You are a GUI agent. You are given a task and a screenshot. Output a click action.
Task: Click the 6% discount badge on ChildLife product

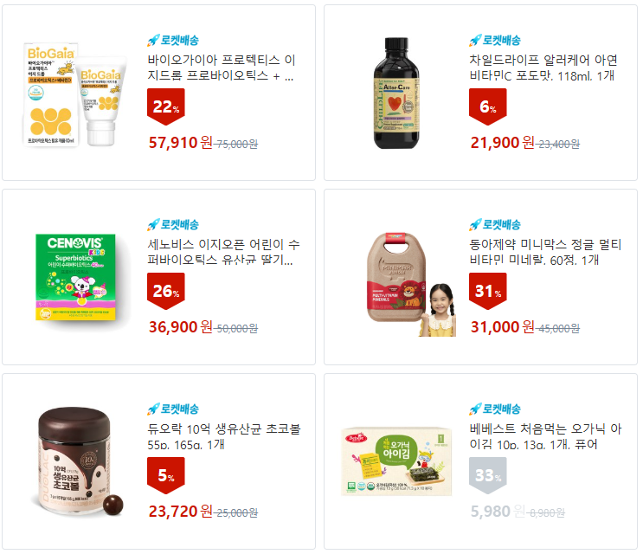coord(487,106)
